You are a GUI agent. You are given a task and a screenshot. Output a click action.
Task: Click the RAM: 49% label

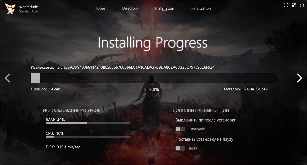(55, 120)
